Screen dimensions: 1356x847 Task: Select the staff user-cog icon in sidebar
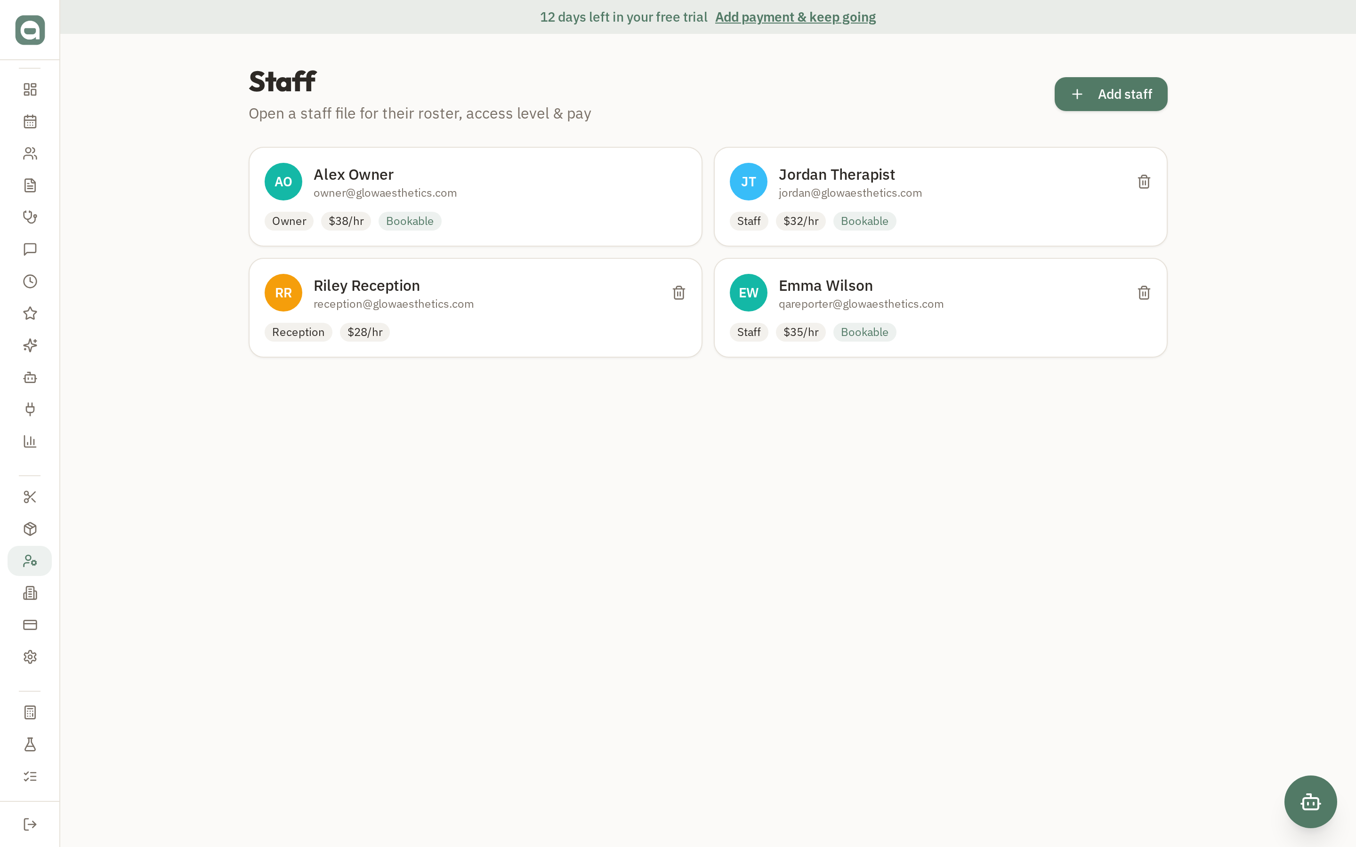tap(30, 561)
